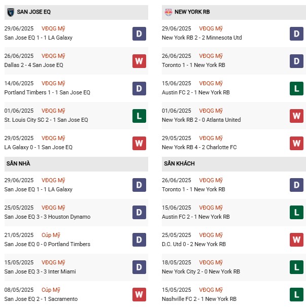
Task: Click W badge for San Jose EQ vs Sacramento
Action: [139, 295]
